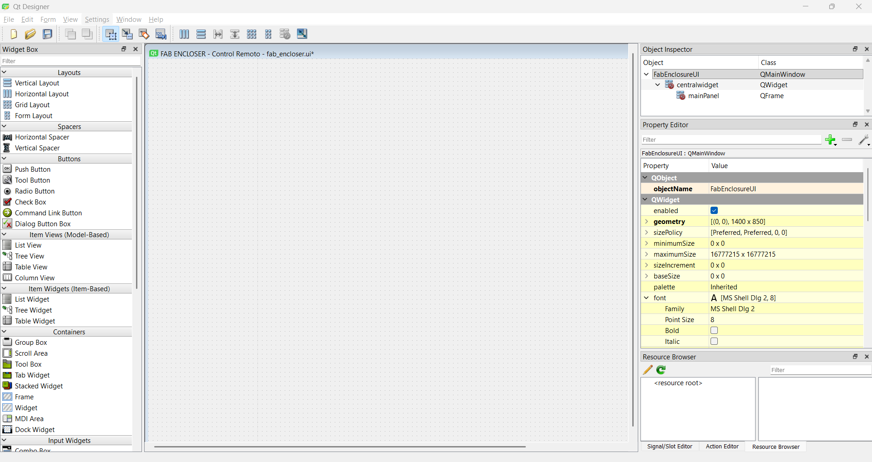The width and height of the screenshot is (872, 462).
Task: Open the Edit menu
Action: [x=27, y=20]
